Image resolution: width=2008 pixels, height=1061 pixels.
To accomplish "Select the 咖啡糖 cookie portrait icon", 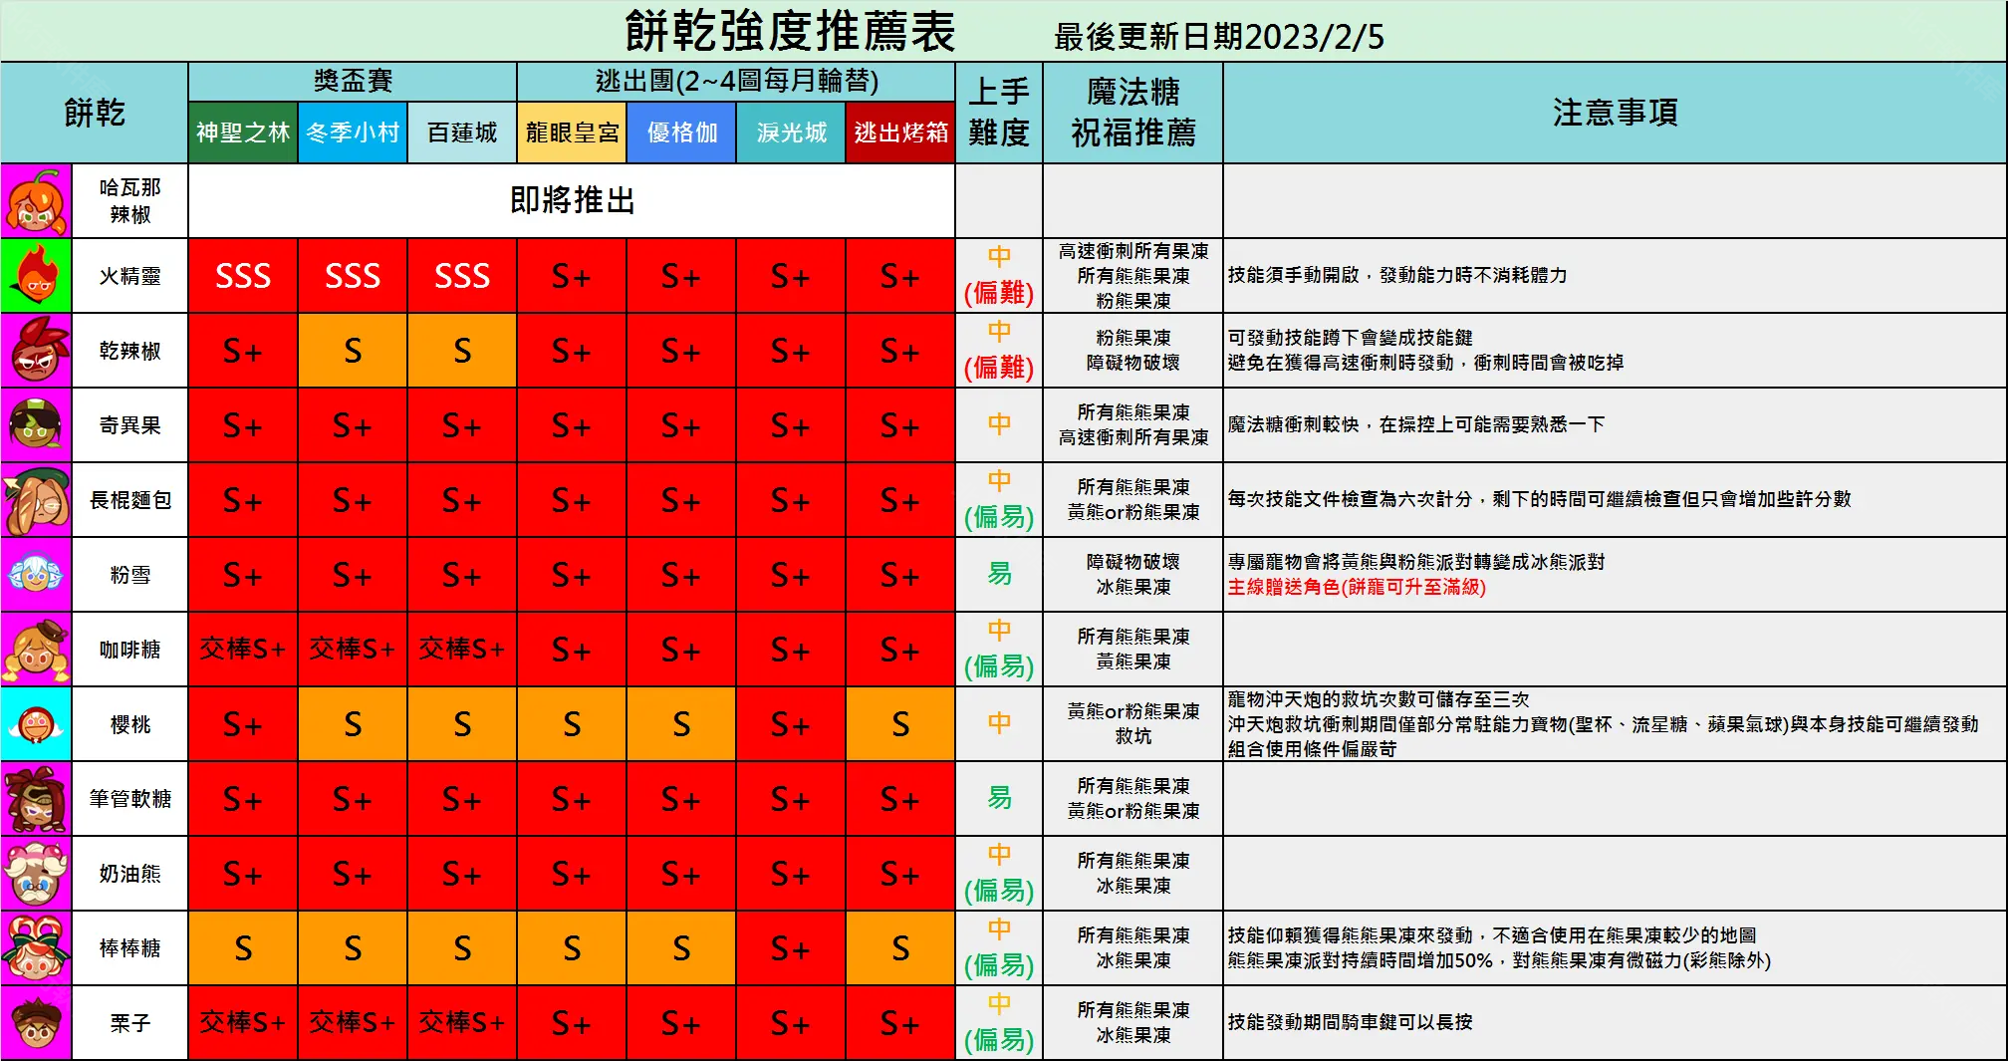I will point(36,650).
